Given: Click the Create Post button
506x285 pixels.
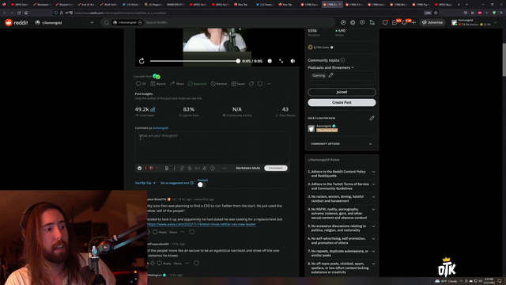Looking at the screenshot, I should (342, 102).
